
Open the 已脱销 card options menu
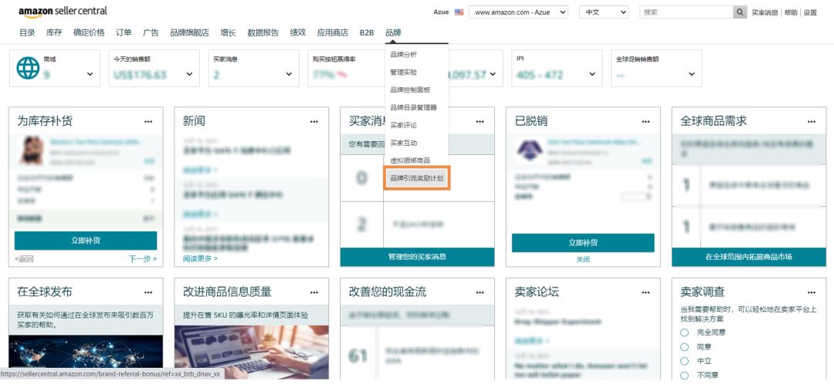[646, 122]
